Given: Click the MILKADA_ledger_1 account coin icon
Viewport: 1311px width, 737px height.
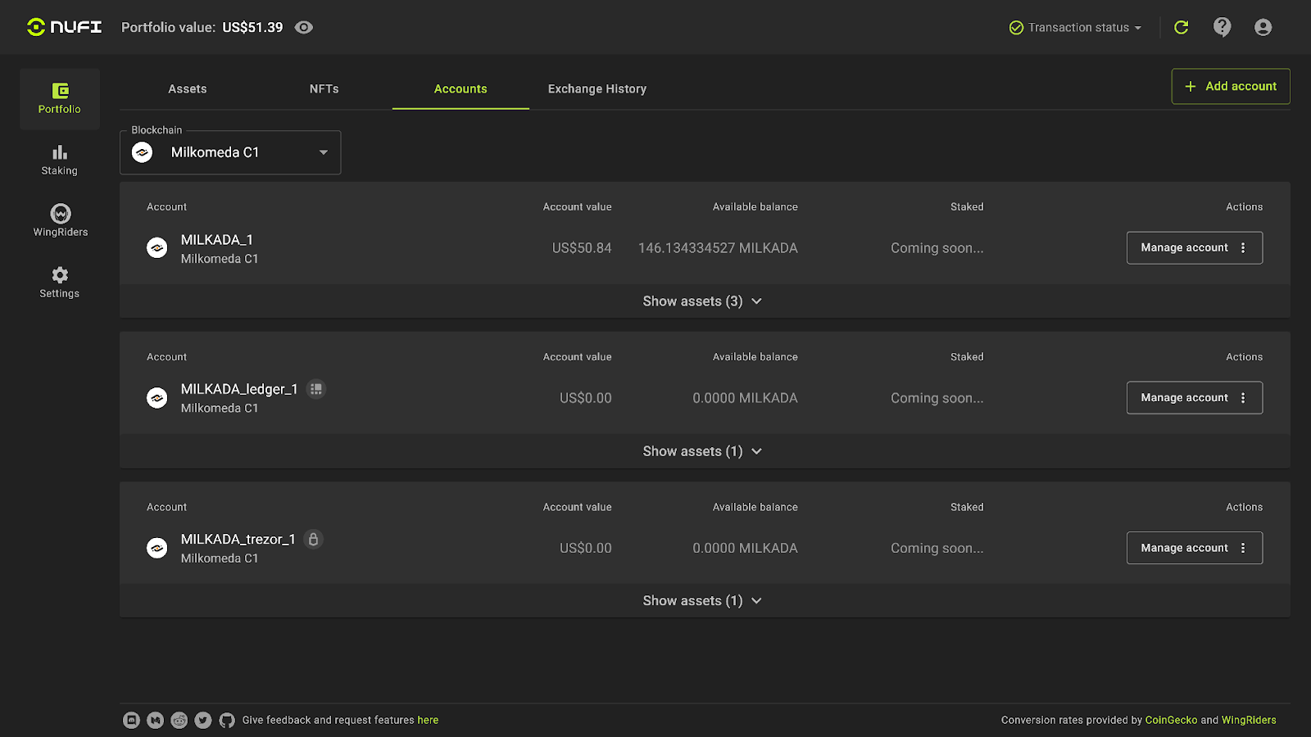Looking at the screenshot, I should pos(157,398).
